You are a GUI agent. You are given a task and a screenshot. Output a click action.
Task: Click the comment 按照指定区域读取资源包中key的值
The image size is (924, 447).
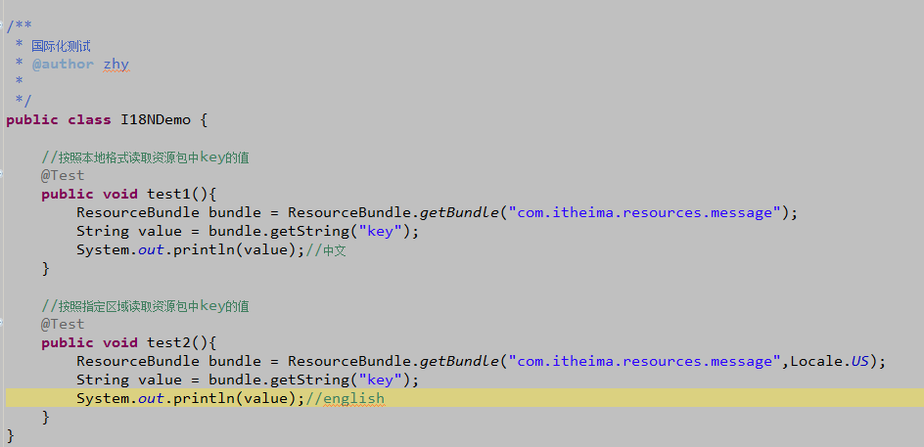click(x=146, y=305)
